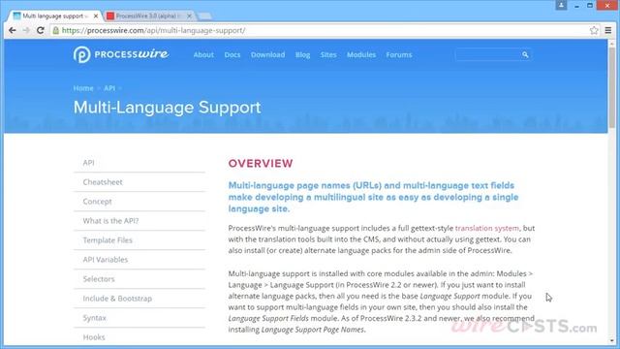Follow the API breadcrumb link
The image size is (620, 349).
(109, 88)
